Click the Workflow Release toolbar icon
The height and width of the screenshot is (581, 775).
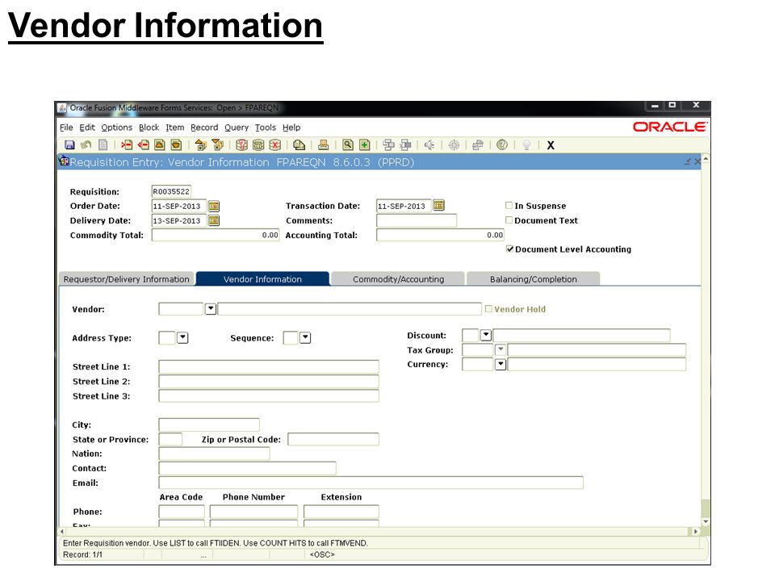click(x=405, y=144)
